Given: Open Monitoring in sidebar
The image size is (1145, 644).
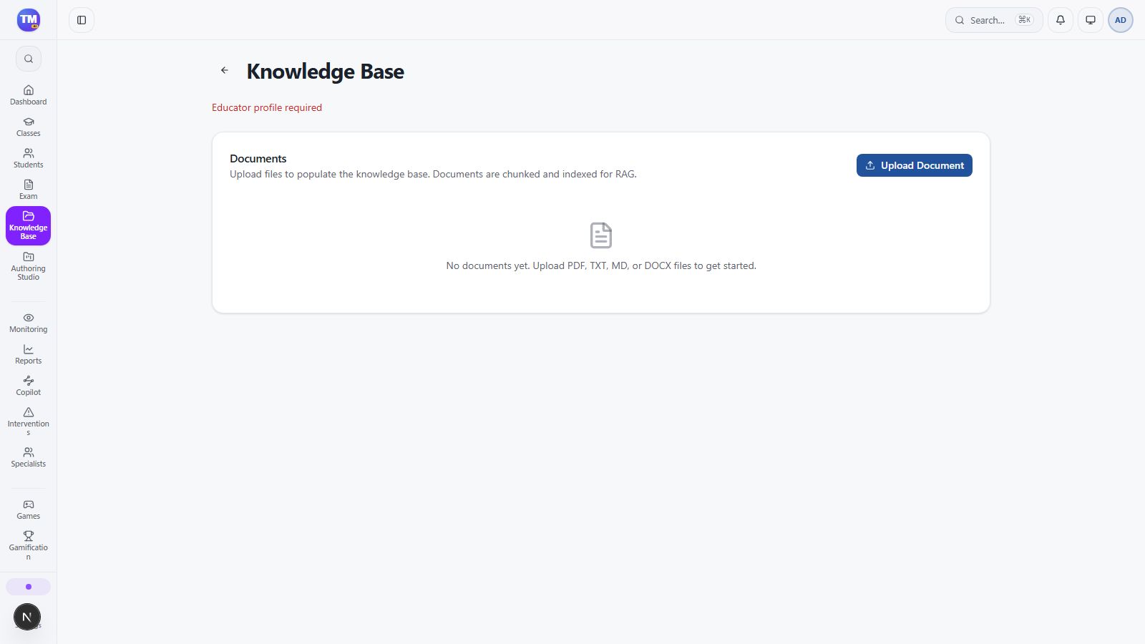Looking at the screenshot, I should tap(29, 323).
